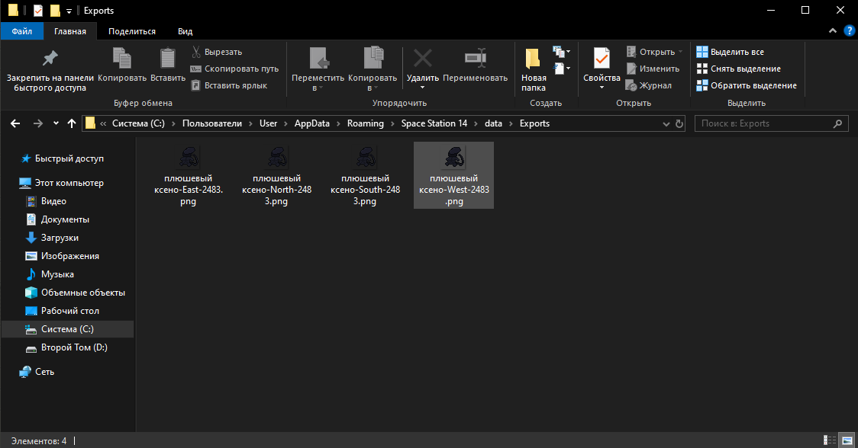Invert selection with Обратить выделение

coord(747,85)
